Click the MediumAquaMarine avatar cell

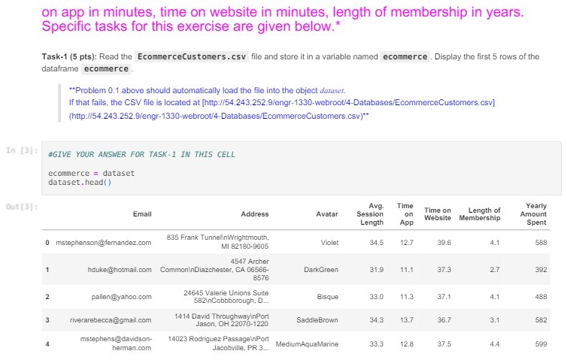pyautogui.click(x=307, y=344)
